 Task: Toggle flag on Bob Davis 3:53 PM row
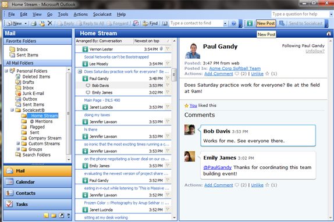168,85
